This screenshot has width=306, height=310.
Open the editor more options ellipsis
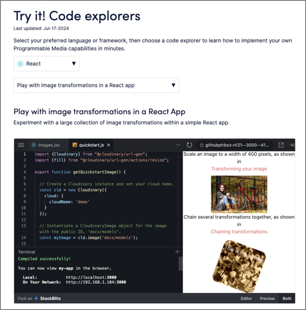click(177, 145)
